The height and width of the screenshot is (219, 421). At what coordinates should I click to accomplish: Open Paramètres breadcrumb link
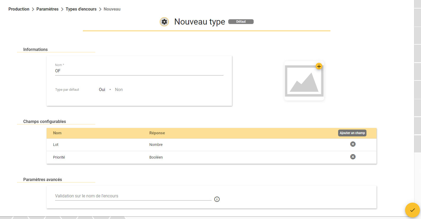47,9
